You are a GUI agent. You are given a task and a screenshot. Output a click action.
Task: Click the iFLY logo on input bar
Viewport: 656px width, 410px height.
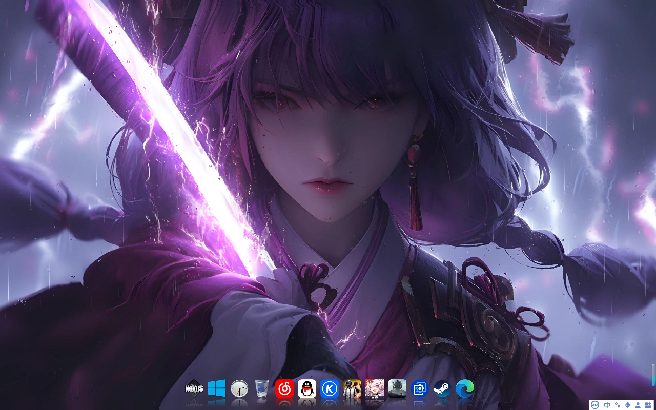(x=595, y=405)
